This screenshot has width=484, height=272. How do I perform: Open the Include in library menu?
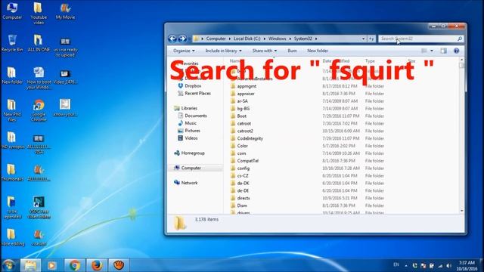click(x=224, y=51)
